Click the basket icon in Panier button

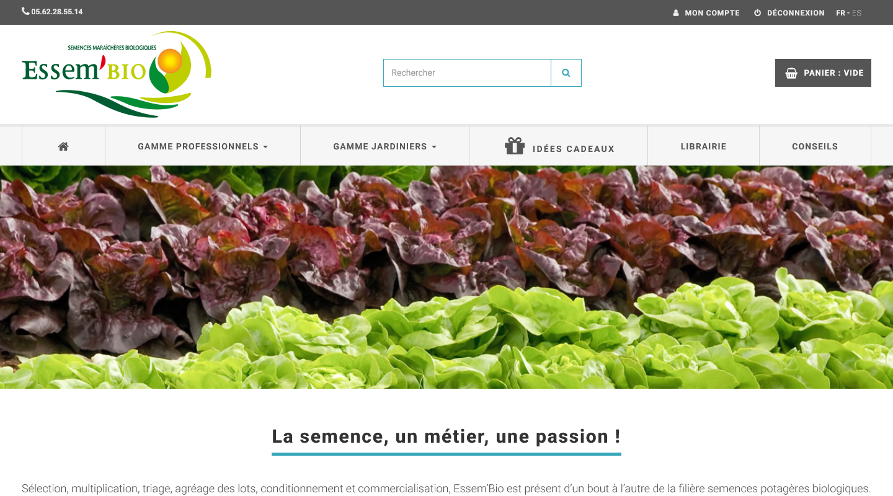point(791,73)
